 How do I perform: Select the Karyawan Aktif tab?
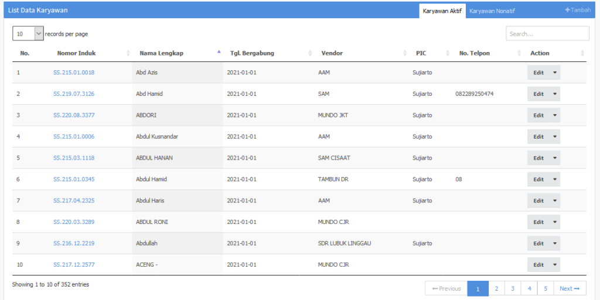tap(442, 11)
